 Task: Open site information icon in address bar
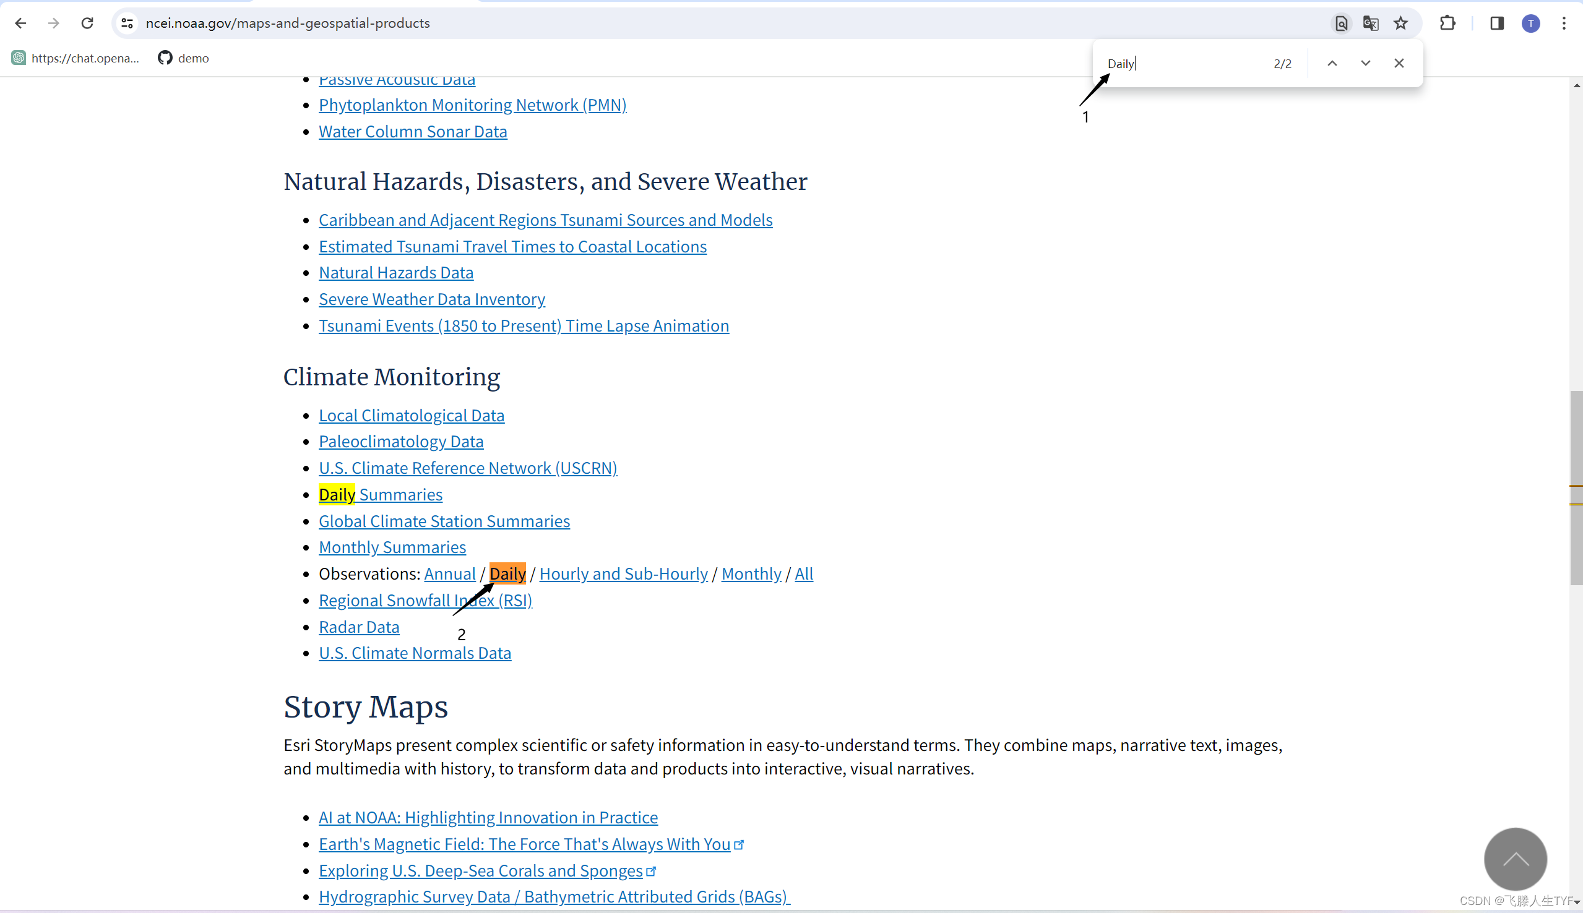(127, 24)
